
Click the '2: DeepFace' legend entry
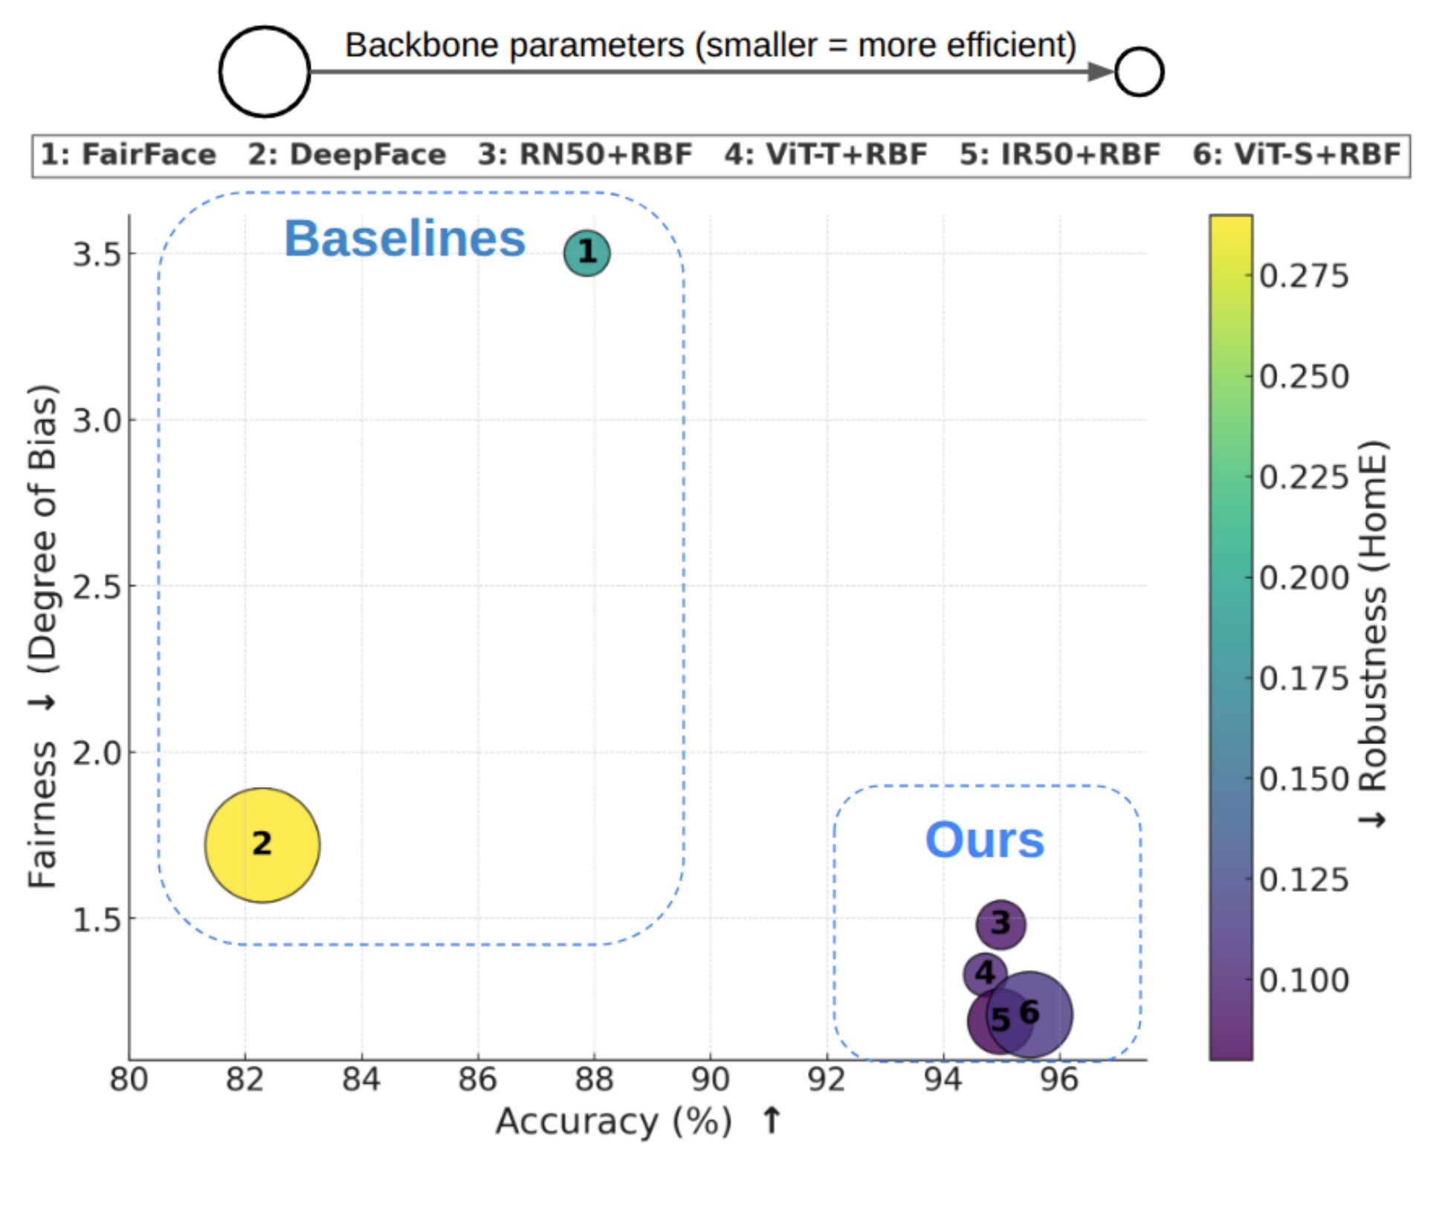[346, 155]
